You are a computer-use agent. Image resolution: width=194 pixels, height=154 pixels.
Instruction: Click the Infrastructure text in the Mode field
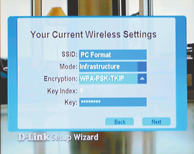coord(100,67)
